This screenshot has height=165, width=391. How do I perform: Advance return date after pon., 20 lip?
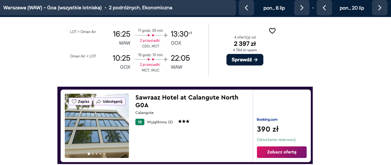click(380, 8)
